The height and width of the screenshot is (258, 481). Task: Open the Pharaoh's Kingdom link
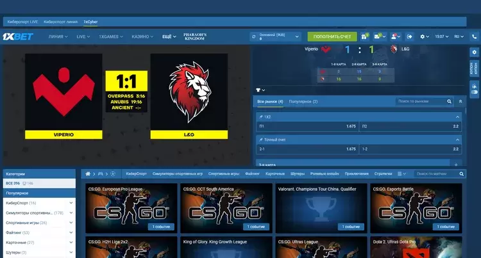[195, 36]
